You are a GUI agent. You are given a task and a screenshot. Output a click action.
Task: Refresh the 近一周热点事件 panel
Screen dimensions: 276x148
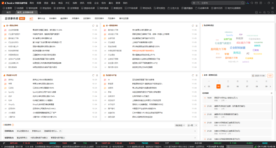tap(93, 26)
